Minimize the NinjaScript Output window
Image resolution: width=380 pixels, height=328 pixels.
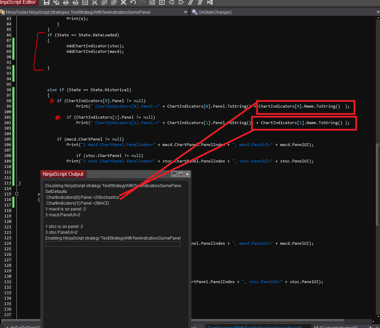coord(174,174)
